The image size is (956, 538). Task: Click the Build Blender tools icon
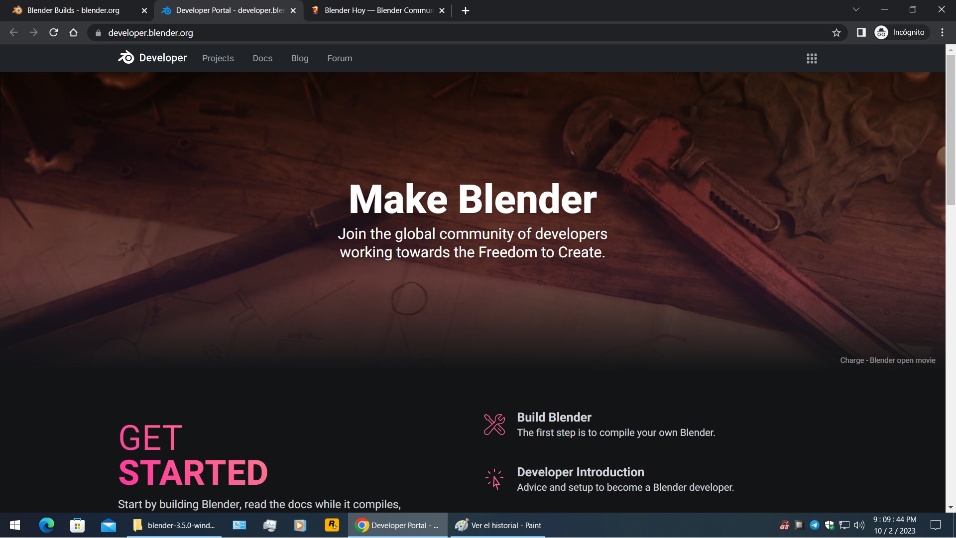tap(494, 425)
